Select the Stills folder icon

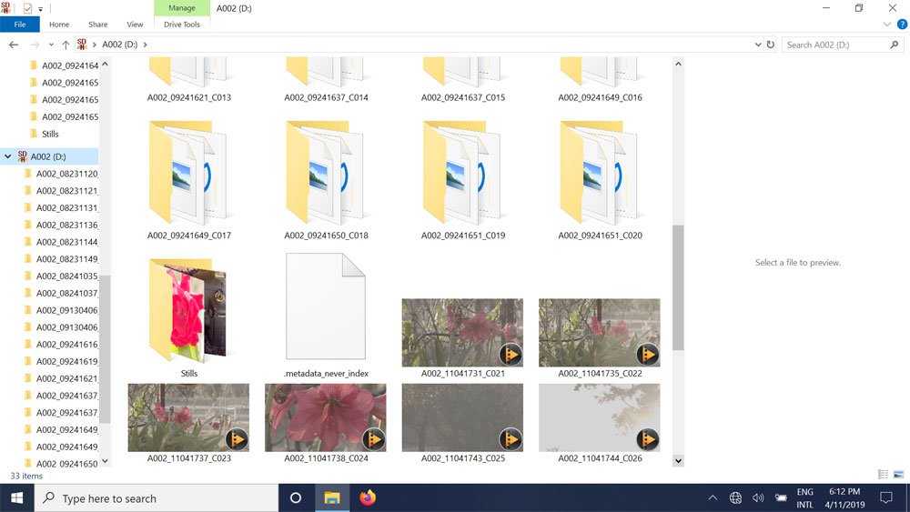coord(188,310)
